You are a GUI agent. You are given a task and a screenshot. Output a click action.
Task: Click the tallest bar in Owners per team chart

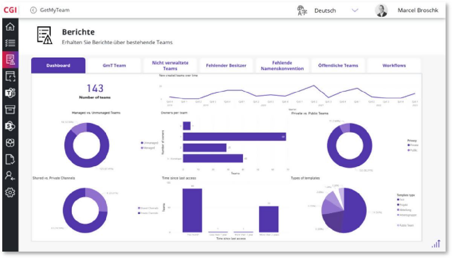pos(234,137)
